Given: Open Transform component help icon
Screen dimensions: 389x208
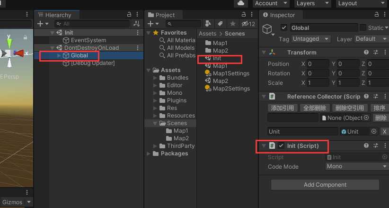Looking at the screenshot, I should point(366,52).
